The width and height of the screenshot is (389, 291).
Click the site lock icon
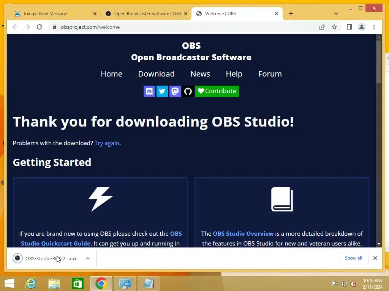[55, 27]
